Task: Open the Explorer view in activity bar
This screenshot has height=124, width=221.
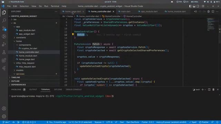Action: [x=4, y=12]
